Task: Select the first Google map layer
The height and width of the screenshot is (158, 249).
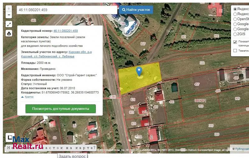Action: coord(235,24)
